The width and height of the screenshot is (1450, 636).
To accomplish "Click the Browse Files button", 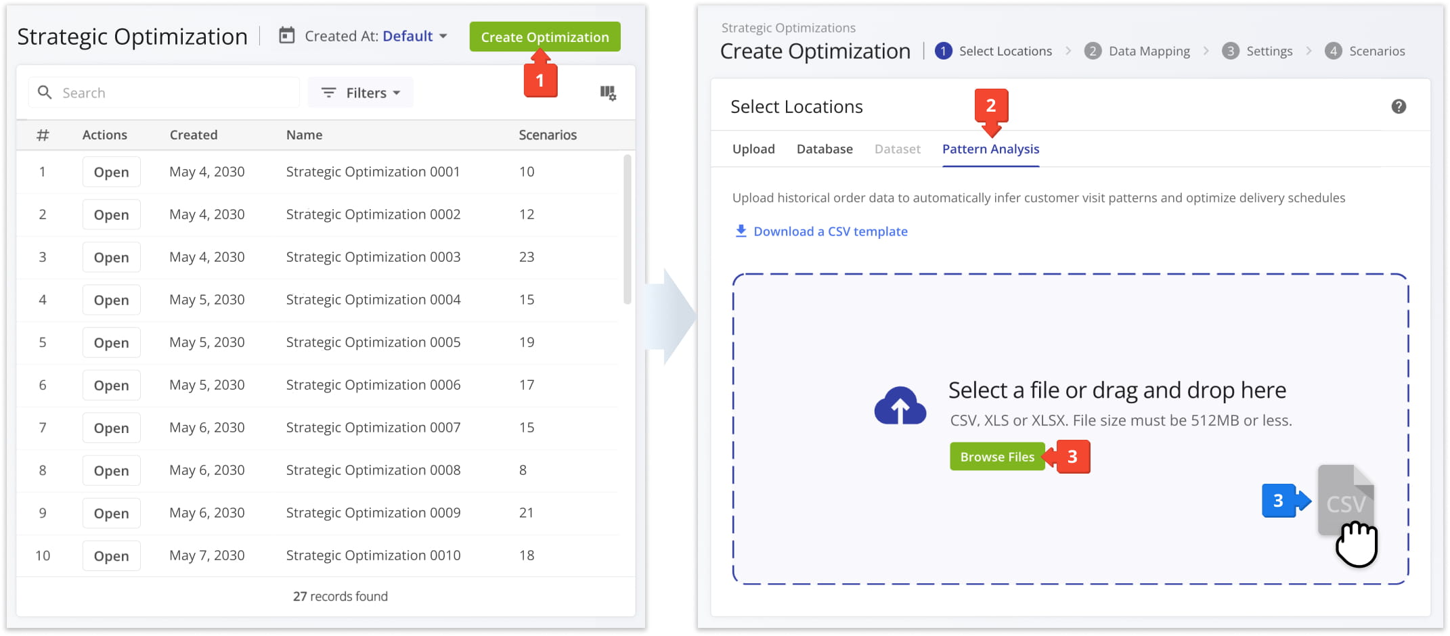I will coord(997,456).
